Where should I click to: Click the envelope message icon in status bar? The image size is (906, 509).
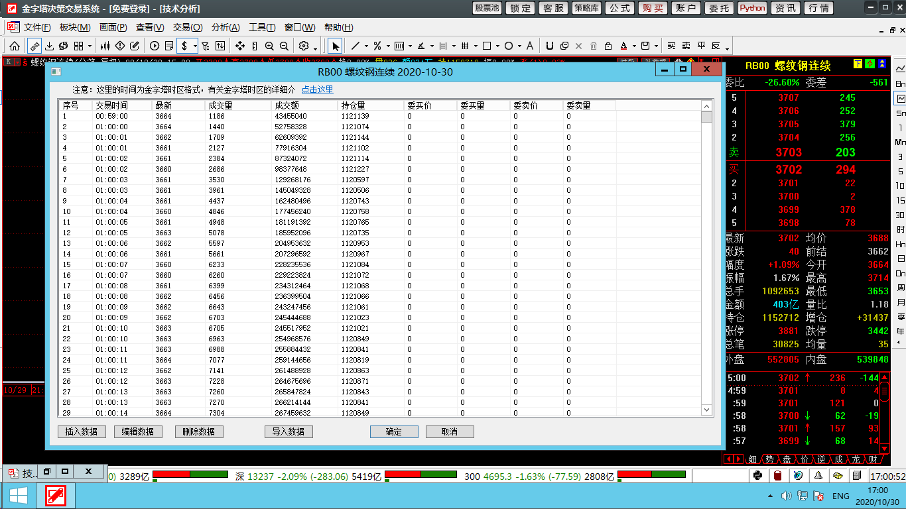838,475
